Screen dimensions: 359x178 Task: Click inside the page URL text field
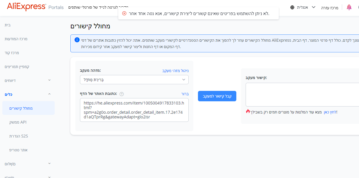pyautogui.click(x=134, y=110)
